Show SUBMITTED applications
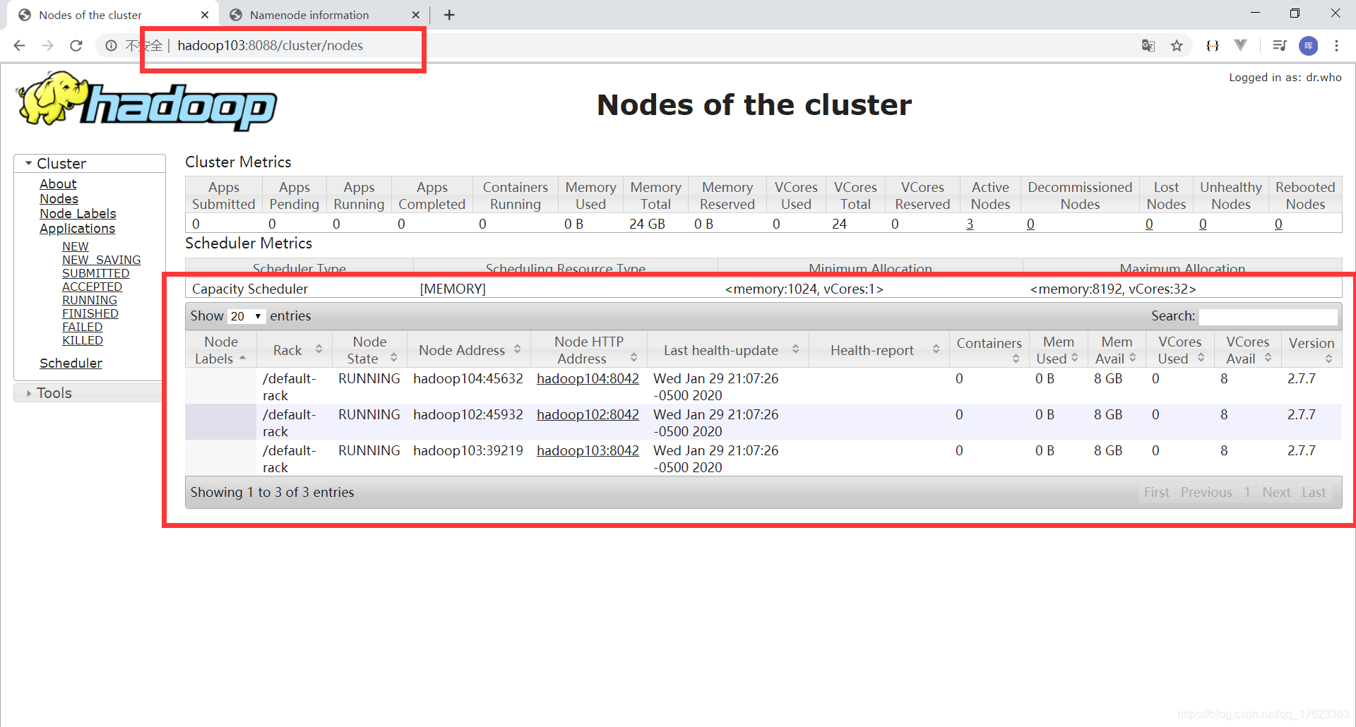The width and height of the screenshot is (1356, 727). click(x=95, y=274)
